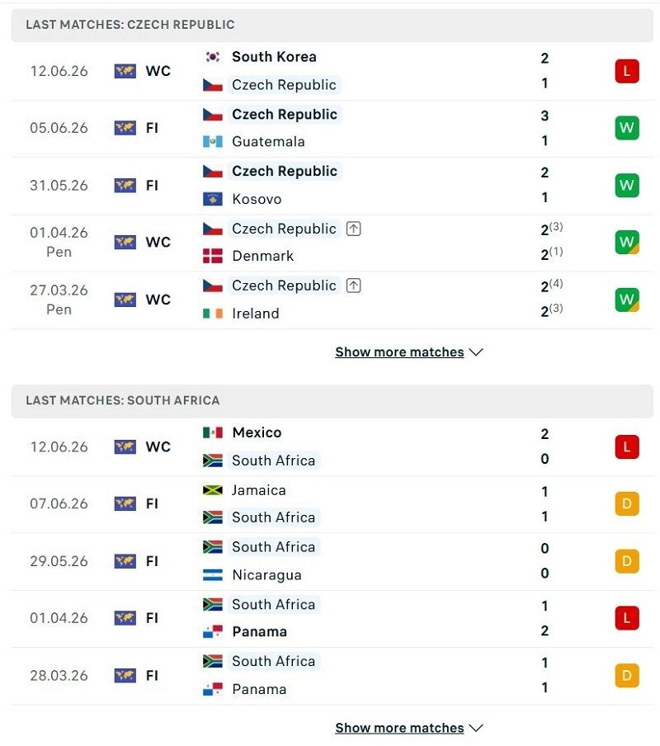
Task: Click the Ireland flag icon
Action: [x=213, y=314]
